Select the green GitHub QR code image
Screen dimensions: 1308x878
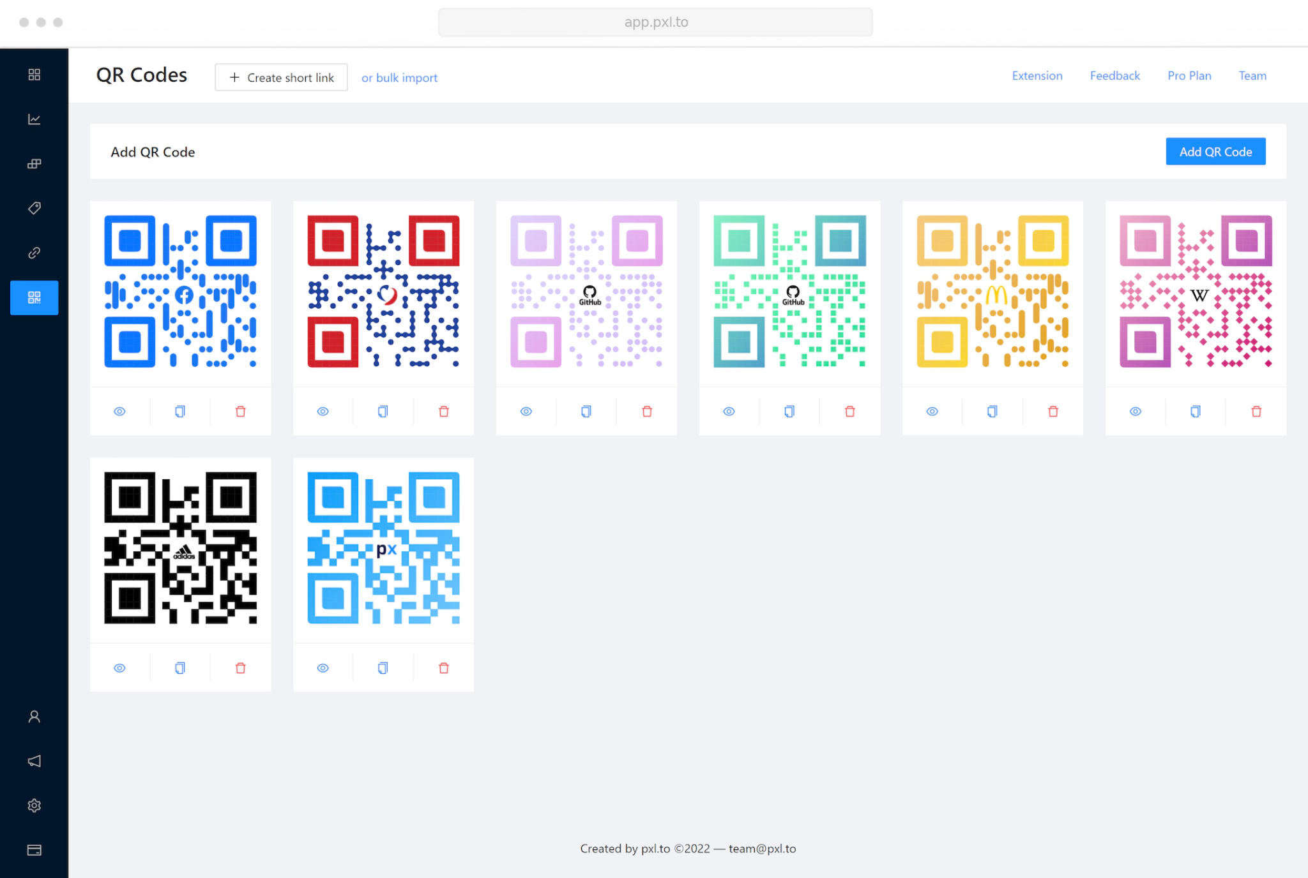point(789,291)
